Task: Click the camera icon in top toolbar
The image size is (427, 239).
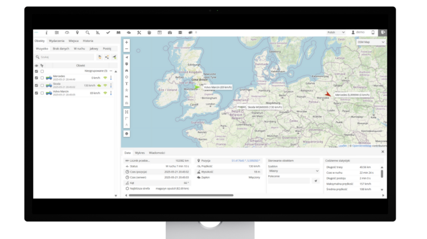Action: (x=170, y=32)
